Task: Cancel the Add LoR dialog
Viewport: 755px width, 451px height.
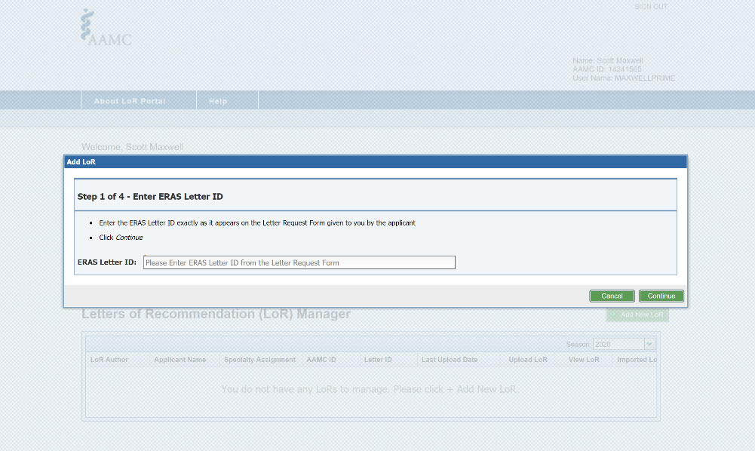Action: [x=612, y=296]
